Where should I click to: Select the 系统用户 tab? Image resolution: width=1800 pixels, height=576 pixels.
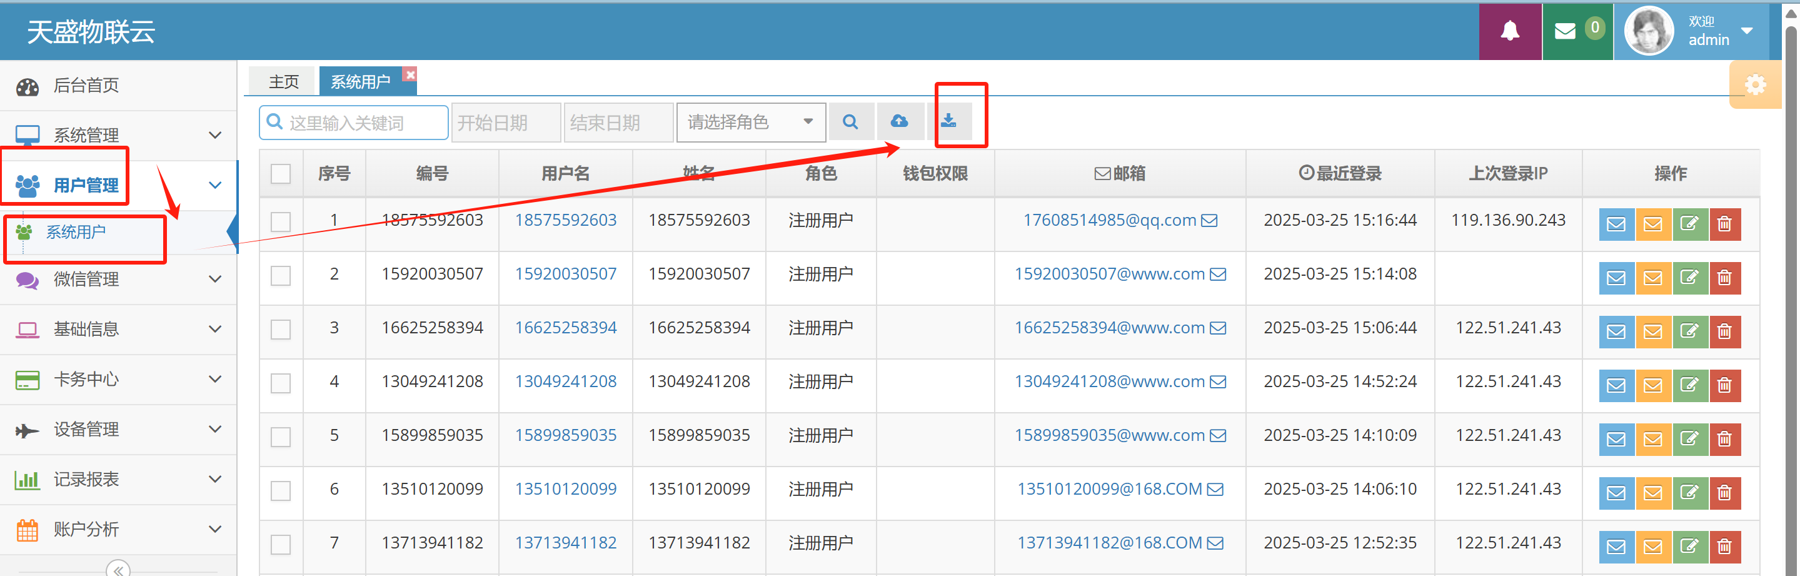(x=361, y=82)
